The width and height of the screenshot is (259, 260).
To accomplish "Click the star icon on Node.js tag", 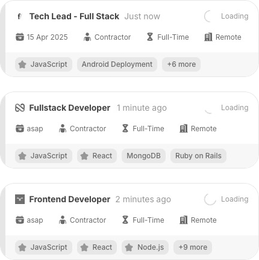I will 129,247.
